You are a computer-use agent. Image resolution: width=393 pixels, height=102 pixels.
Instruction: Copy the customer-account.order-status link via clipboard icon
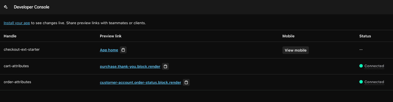tap(186, 82)
